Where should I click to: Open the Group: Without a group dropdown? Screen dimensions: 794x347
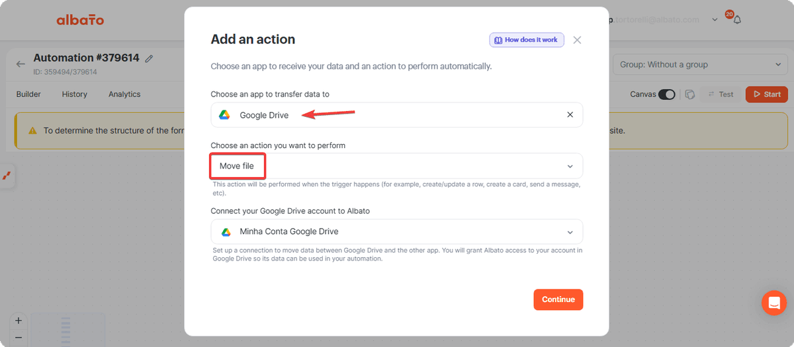[700, 65]
